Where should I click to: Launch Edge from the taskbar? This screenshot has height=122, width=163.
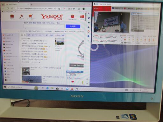click(47, 88)
